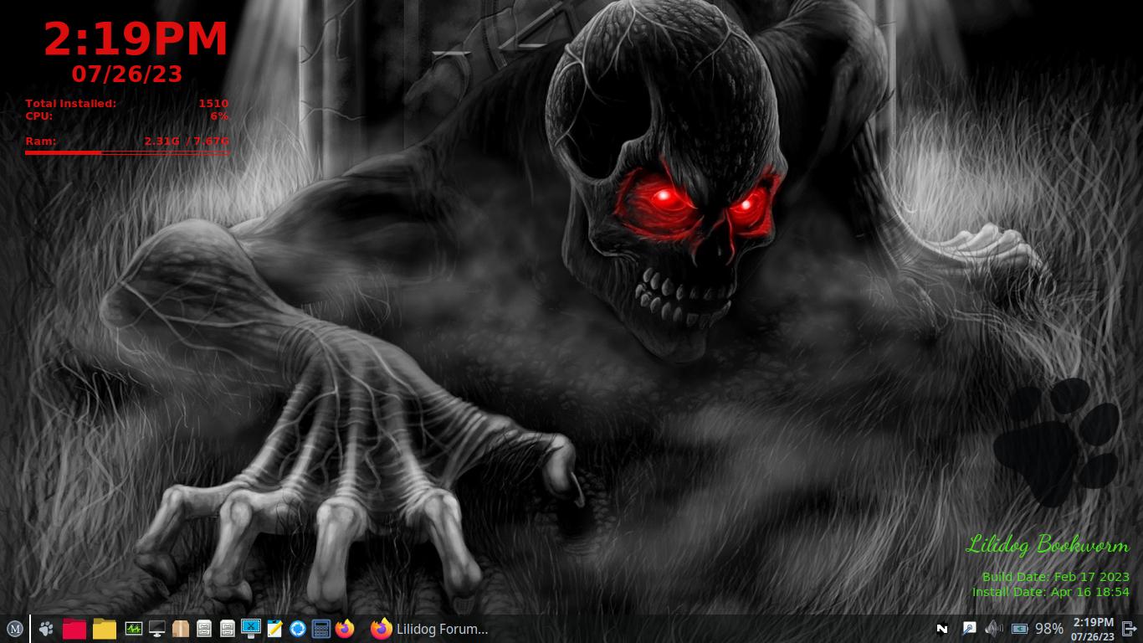The image size is (1143, 643).
Task: Open the red folder in the panel
Action: click(74, 629)
